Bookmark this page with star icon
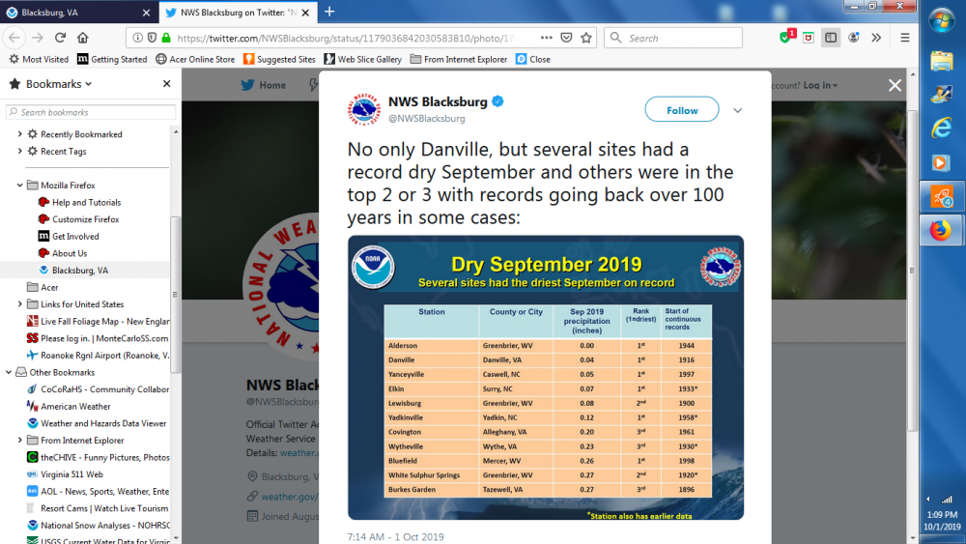The image size is (966, 544). pyautogui.click(x=586, y=38)
